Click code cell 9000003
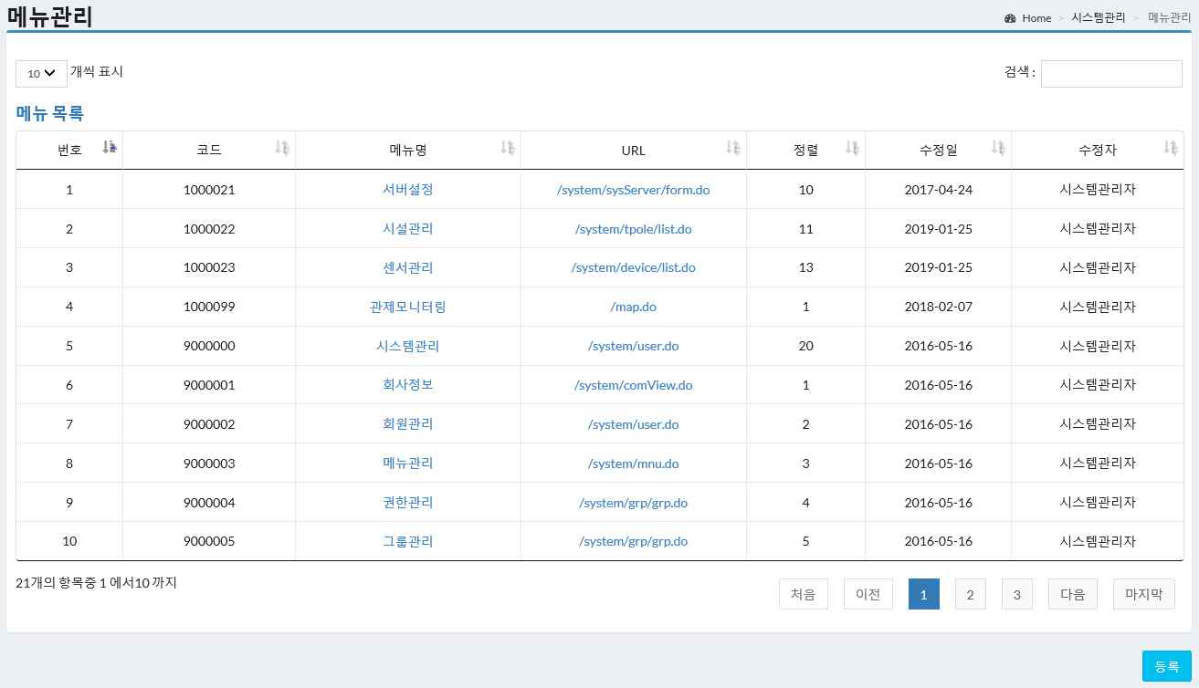The image size is (1199, 688). click(209, 464)
